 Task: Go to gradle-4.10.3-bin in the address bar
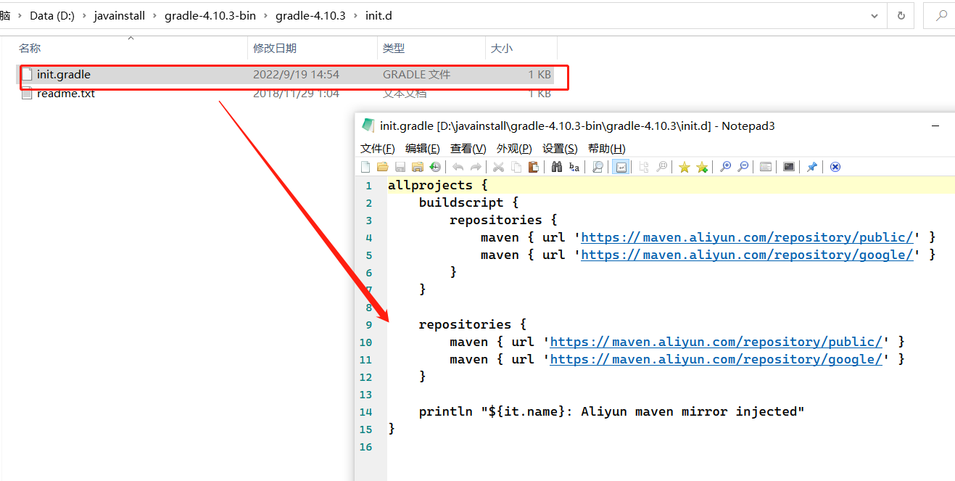210,15
